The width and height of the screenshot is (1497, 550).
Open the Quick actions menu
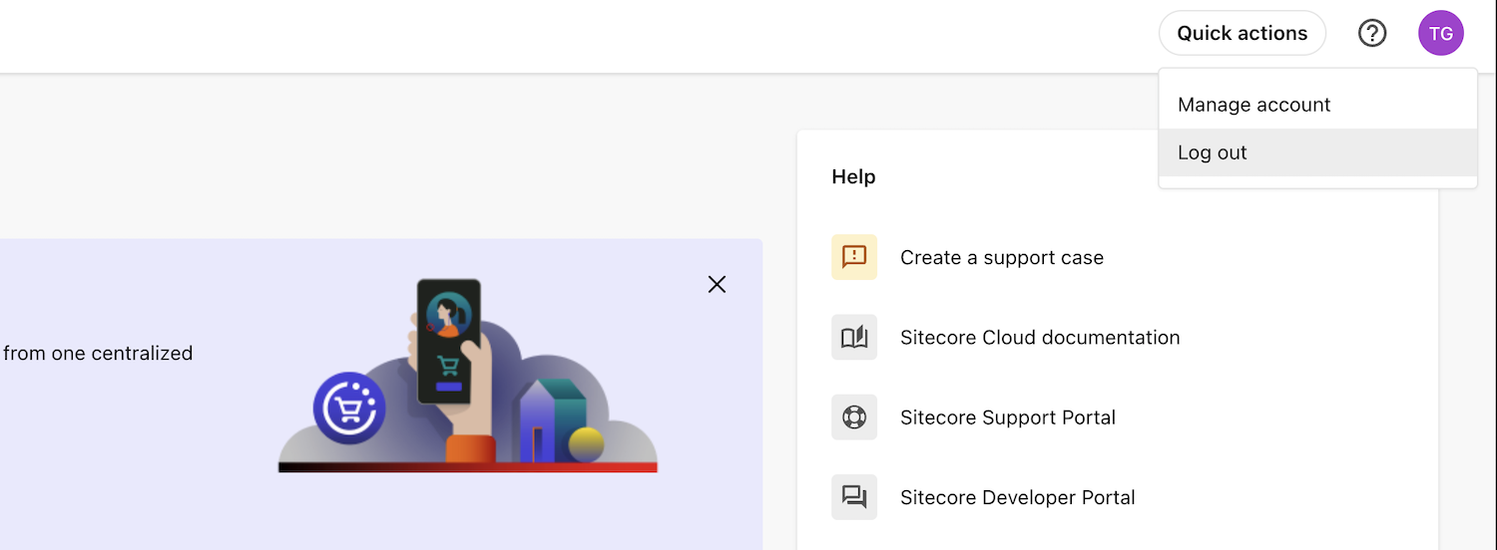tap(1242, 33)
